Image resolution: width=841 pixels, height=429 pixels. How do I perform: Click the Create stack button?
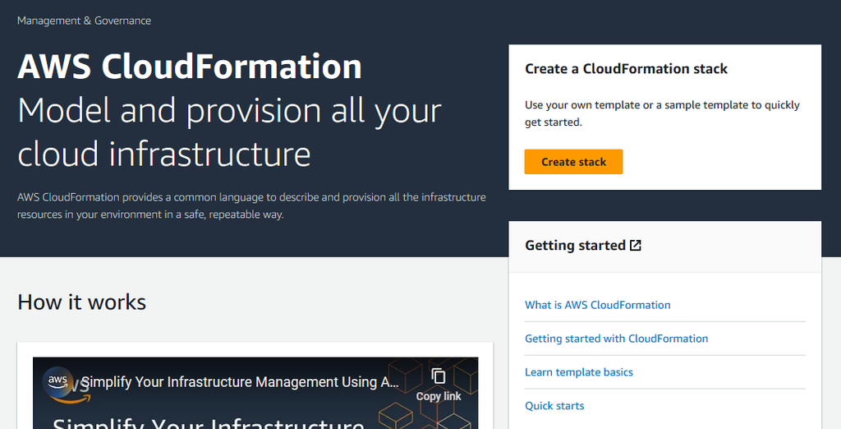573,162
